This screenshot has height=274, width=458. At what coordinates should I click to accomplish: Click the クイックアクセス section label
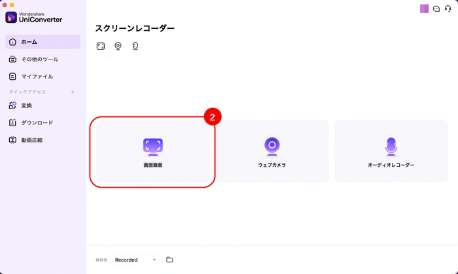click(x=27, y=92)
